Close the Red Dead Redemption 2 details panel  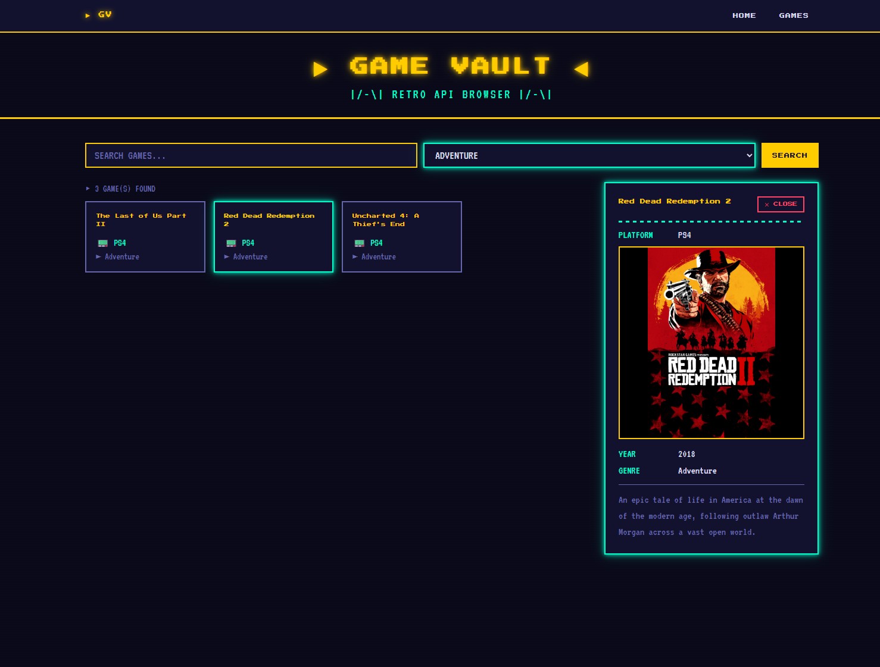781,204
